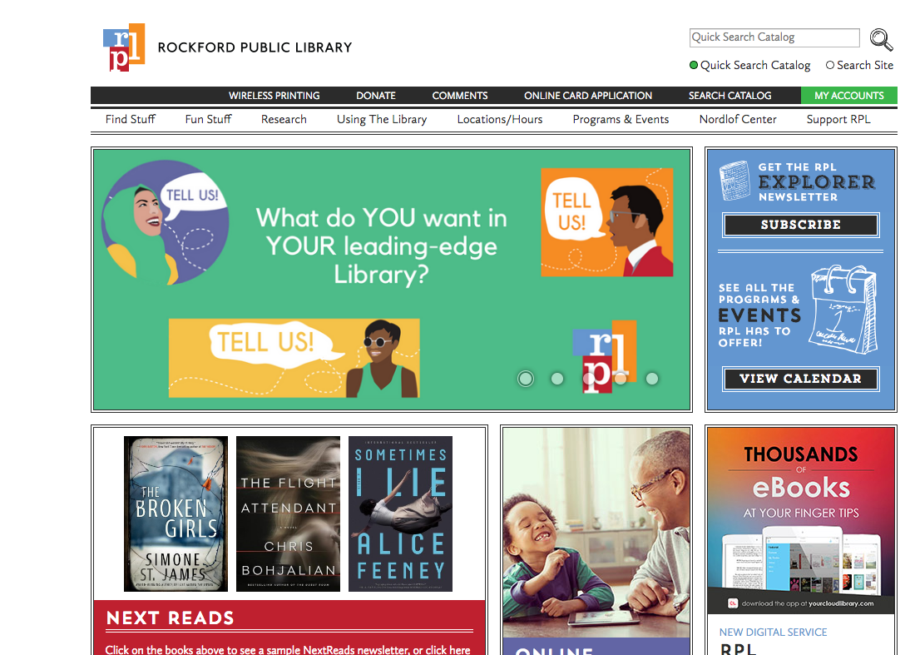This screenshot has height=655, width=915.
Task: Open The Broken Girls book cover
Action: click(x=176, y=514)
